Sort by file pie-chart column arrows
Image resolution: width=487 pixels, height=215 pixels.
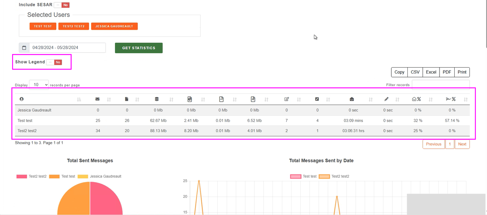[203, 100]
